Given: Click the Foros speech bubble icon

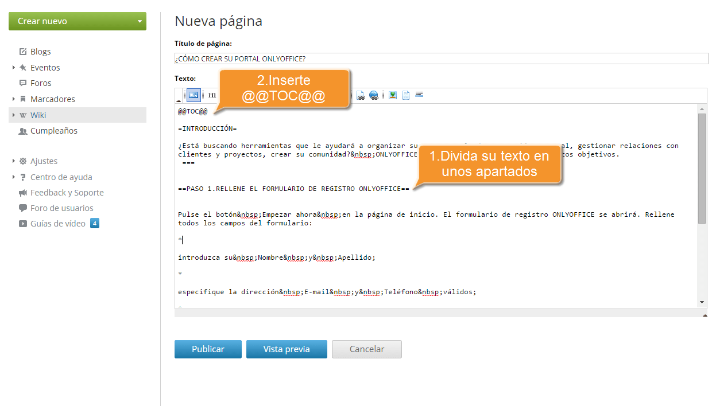Looking at the screenshot, I should tap(23, 83).
